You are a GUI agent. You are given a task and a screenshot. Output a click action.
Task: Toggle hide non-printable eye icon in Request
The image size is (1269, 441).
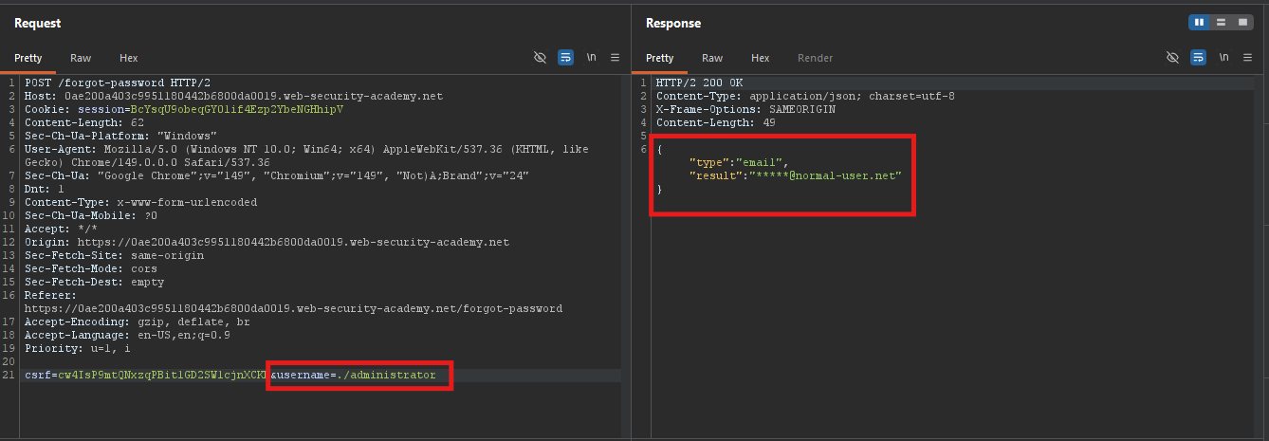(x=541, y=58)
